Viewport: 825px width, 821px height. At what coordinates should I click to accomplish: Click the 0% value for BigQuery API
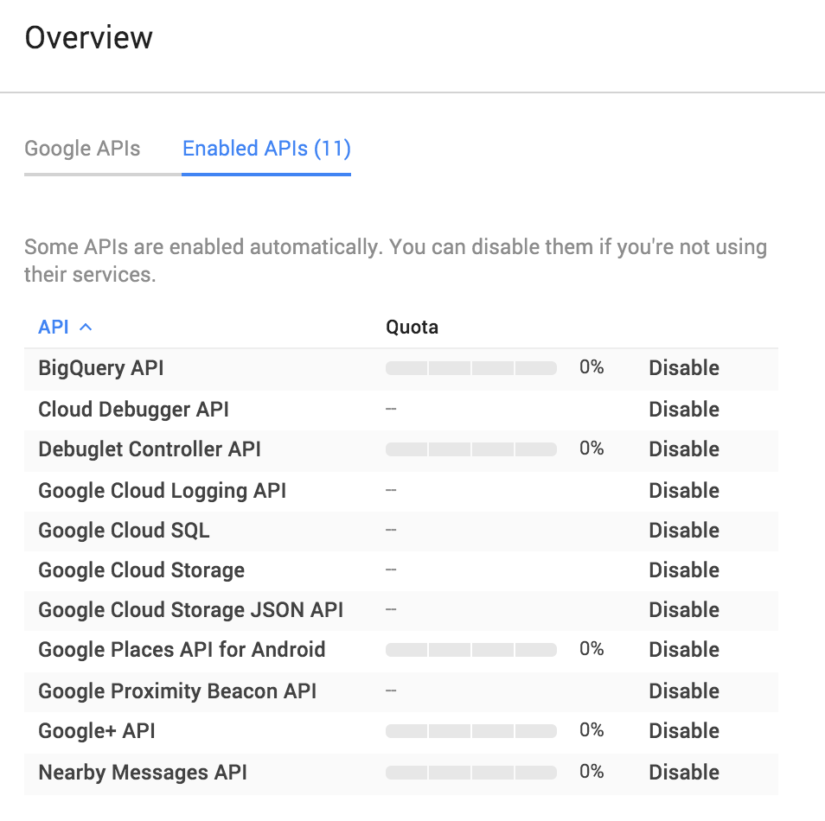(x=592, y=367)
